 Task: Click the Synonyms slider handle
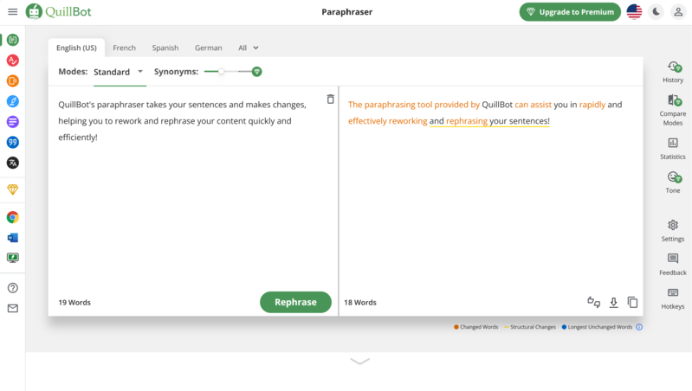pyautogui.click(x=222, y=72)
